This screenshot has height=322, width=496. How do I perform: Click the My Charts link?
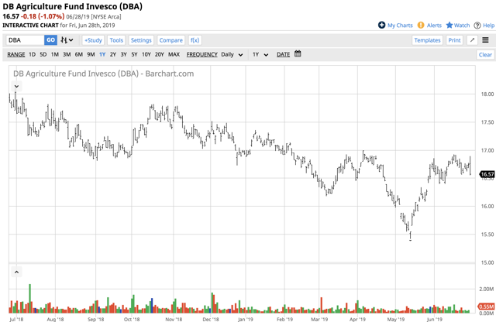400,26
